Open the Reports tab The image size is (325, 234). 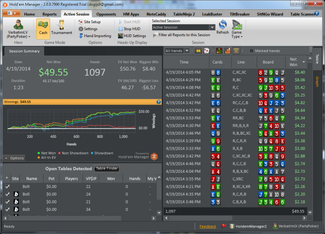(49, 14)
